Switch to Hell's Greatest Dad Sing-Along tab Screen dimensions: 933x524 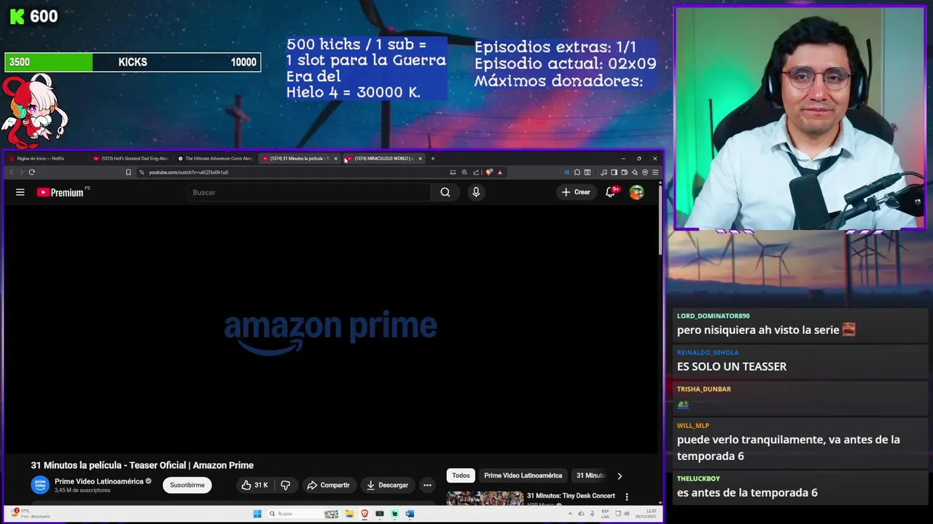click(x=131, y=159)
